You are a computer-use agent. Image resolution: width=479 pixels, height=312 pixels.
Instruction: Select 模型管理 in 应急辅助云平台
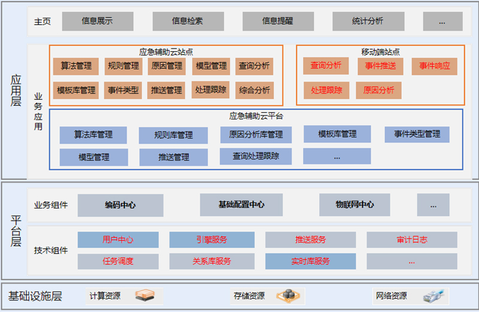94,157
